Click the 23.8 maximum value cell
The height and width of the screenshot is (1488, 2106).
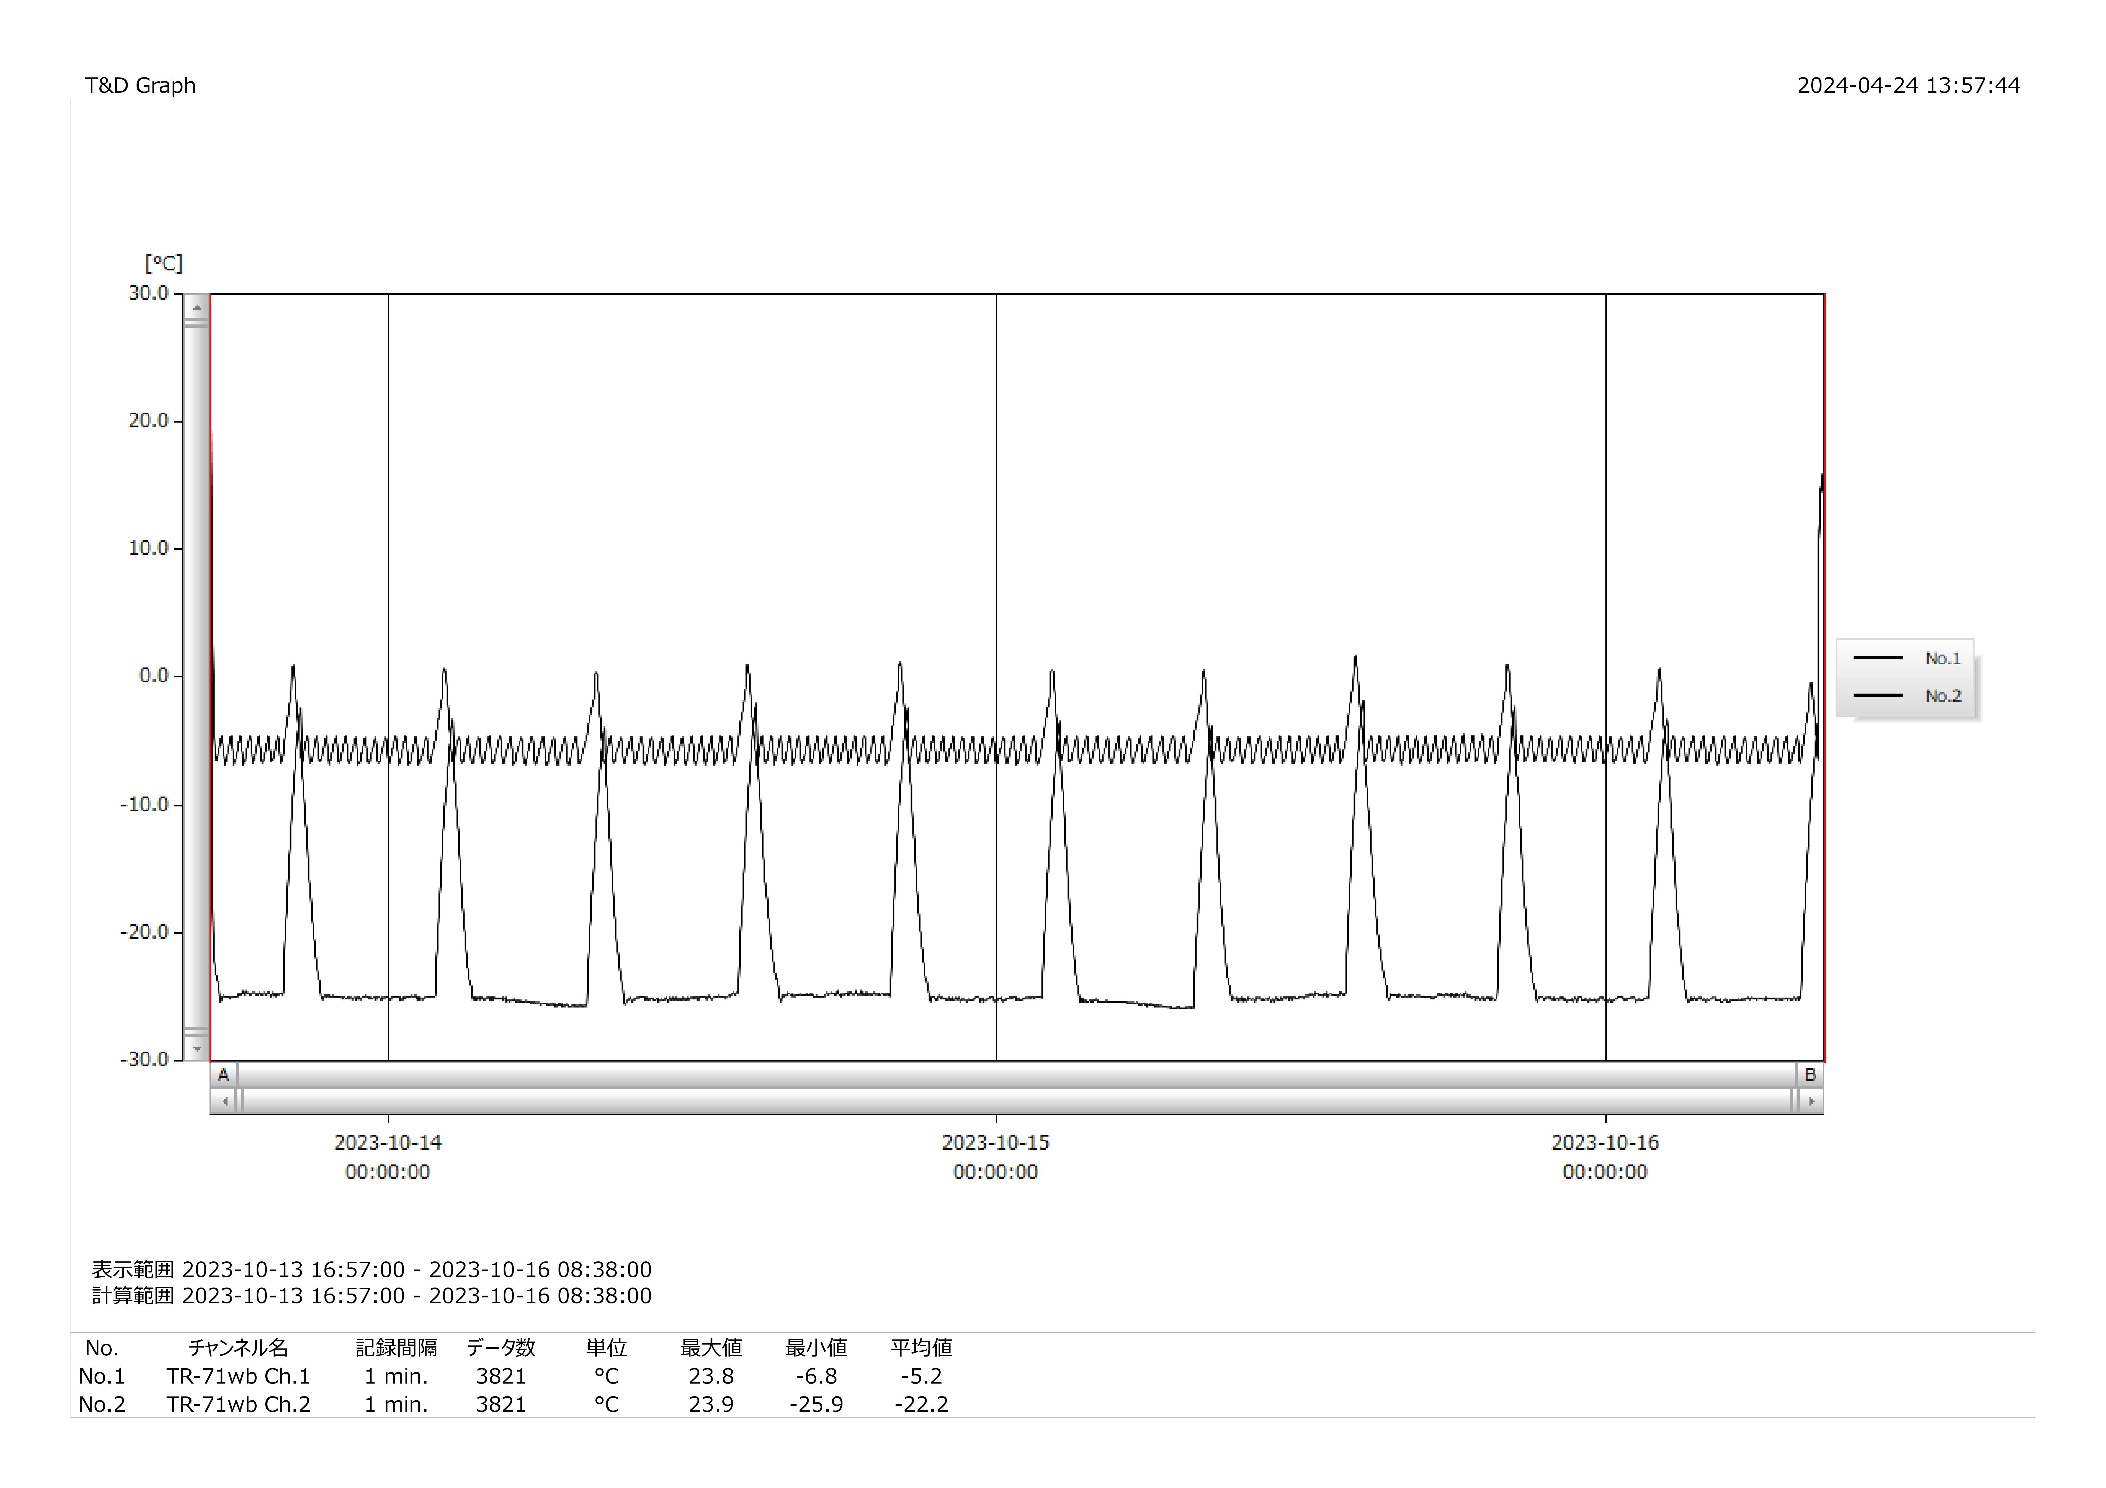coord(711,1376)
